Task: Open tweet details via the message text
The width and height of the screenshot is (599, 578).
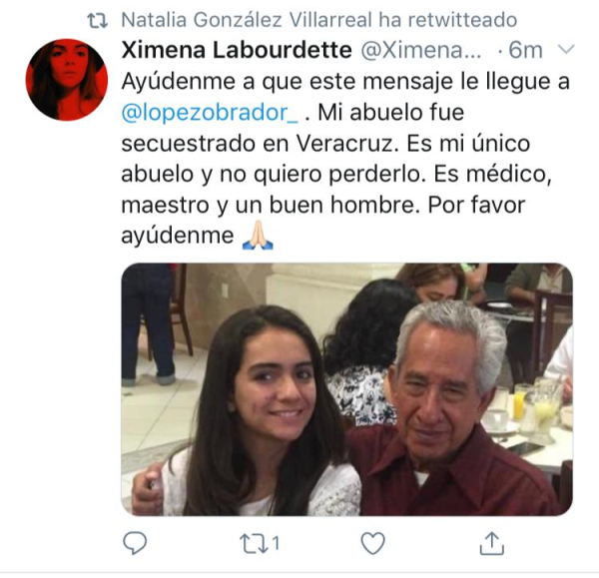Action: pos(345,159)
